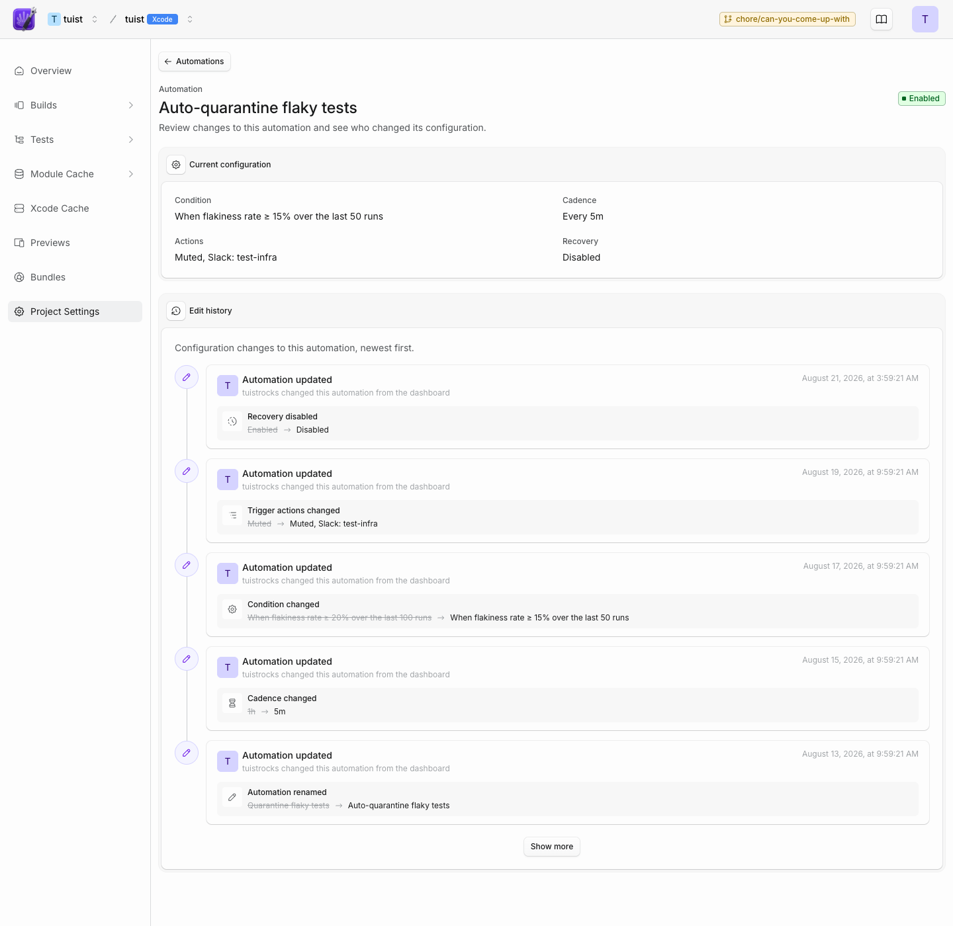Open Builds section
953x926 pixels.
pyautogui.click(x=75, y=105)
